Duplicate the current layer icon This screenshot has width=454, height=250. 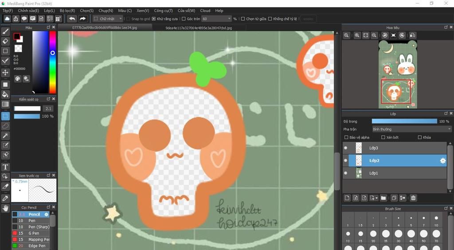click(x=394, y=198)
